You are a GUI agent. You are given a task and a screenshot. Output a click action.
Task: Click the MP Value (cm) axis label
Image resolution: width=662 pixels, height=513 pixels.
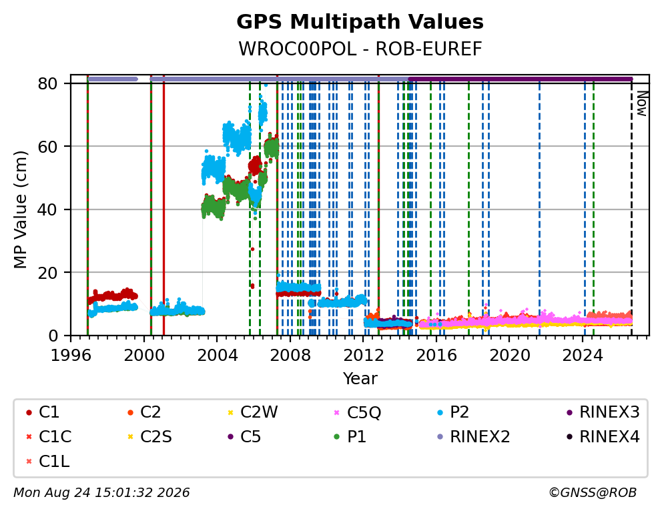[x=20, y=209]
